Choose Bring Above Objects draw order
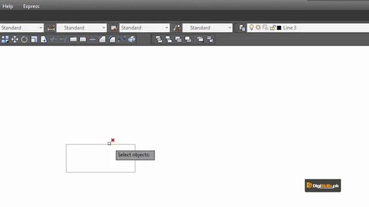The height and width of the screenshot is (207, 369). click(x=178, y=39)
